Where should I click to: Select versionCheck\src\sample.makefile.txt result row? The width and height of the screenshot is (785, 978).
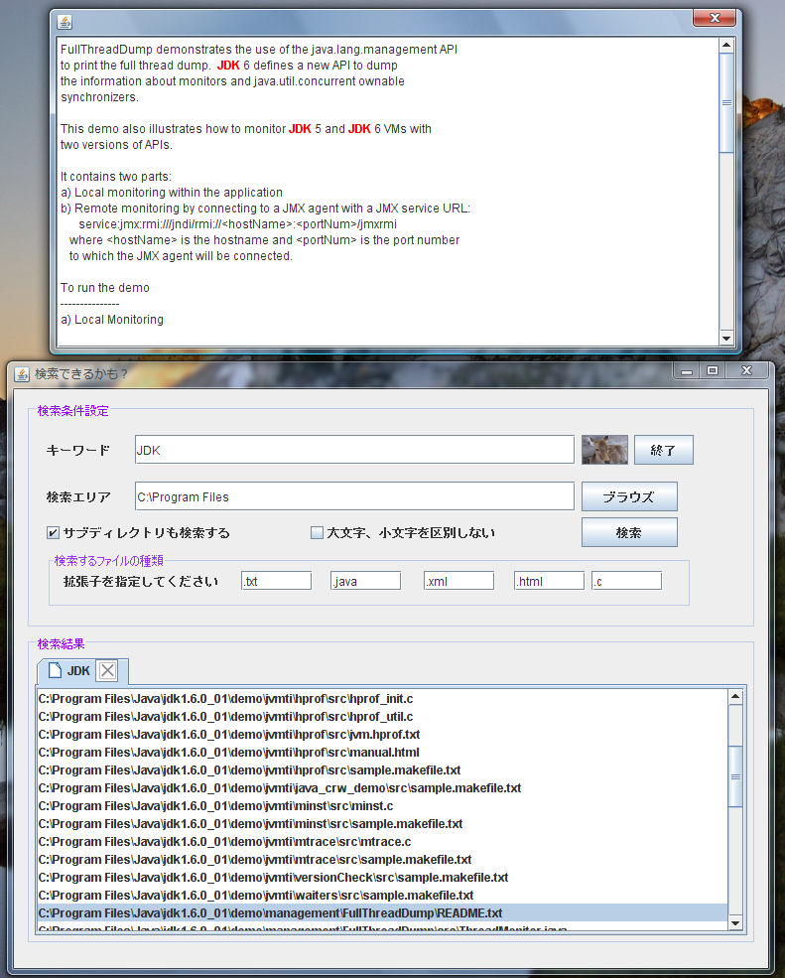[382, 878]
